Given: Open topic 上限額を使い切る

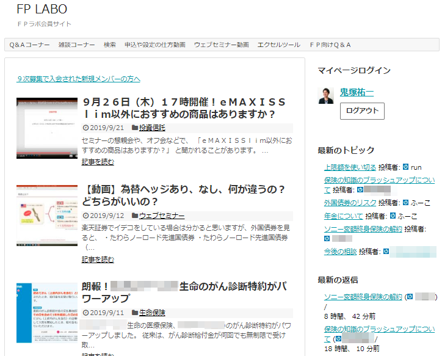Looking at the screenshot, I should click(x=350, y=167).
